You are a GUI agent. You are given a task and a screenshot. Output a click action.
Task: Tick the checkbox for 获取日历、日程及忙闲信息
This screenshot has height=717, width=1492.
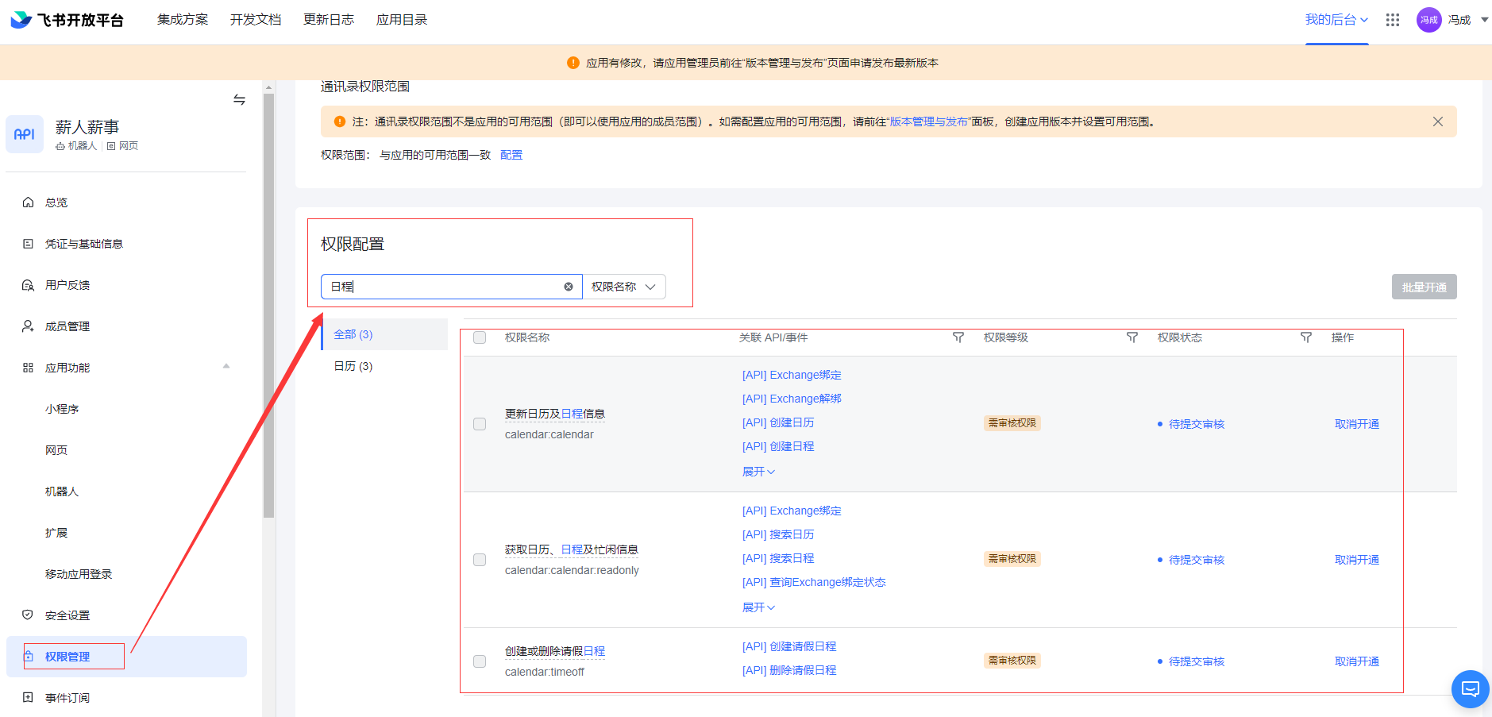pyautogui.click(x=480, y=560)
